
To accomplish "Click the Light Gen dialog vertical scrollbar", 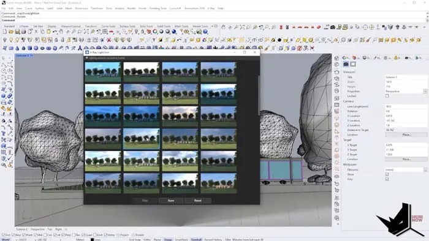I will [x=259, y=95].
